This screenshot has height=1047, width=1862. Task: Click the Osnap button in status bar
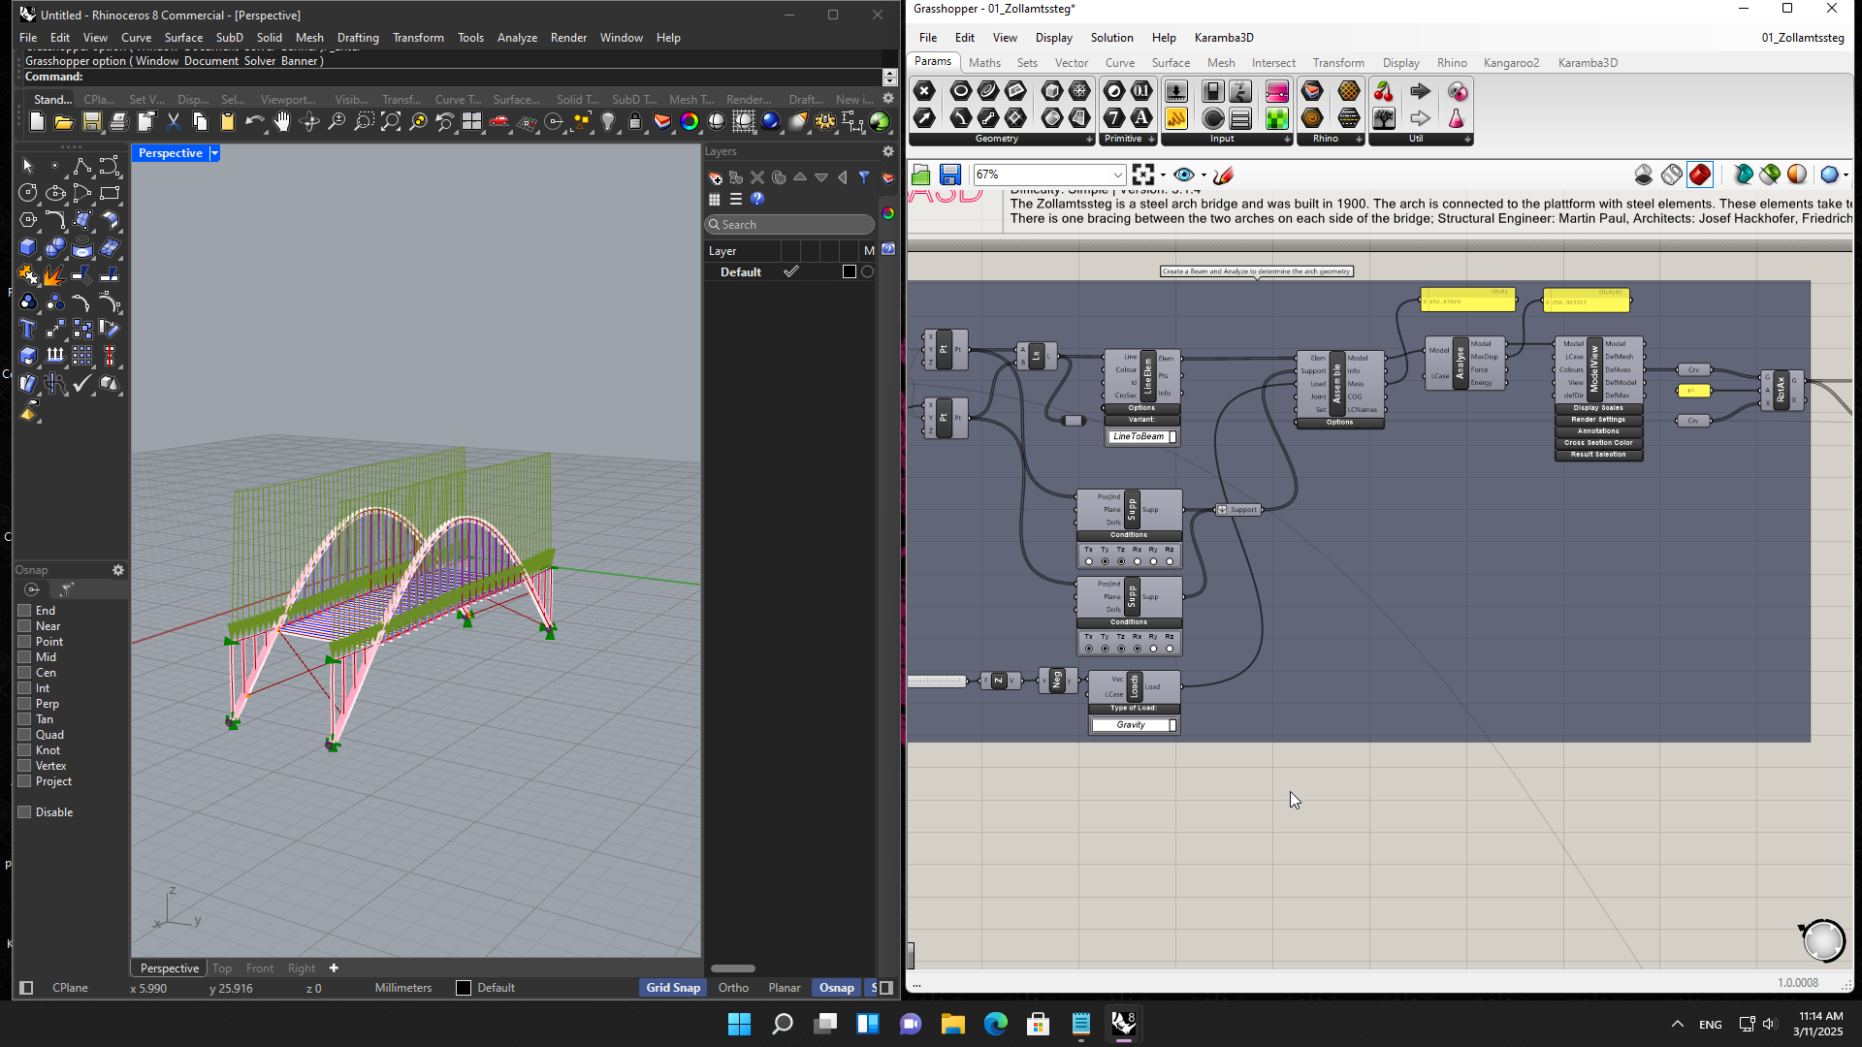(836, 988)
